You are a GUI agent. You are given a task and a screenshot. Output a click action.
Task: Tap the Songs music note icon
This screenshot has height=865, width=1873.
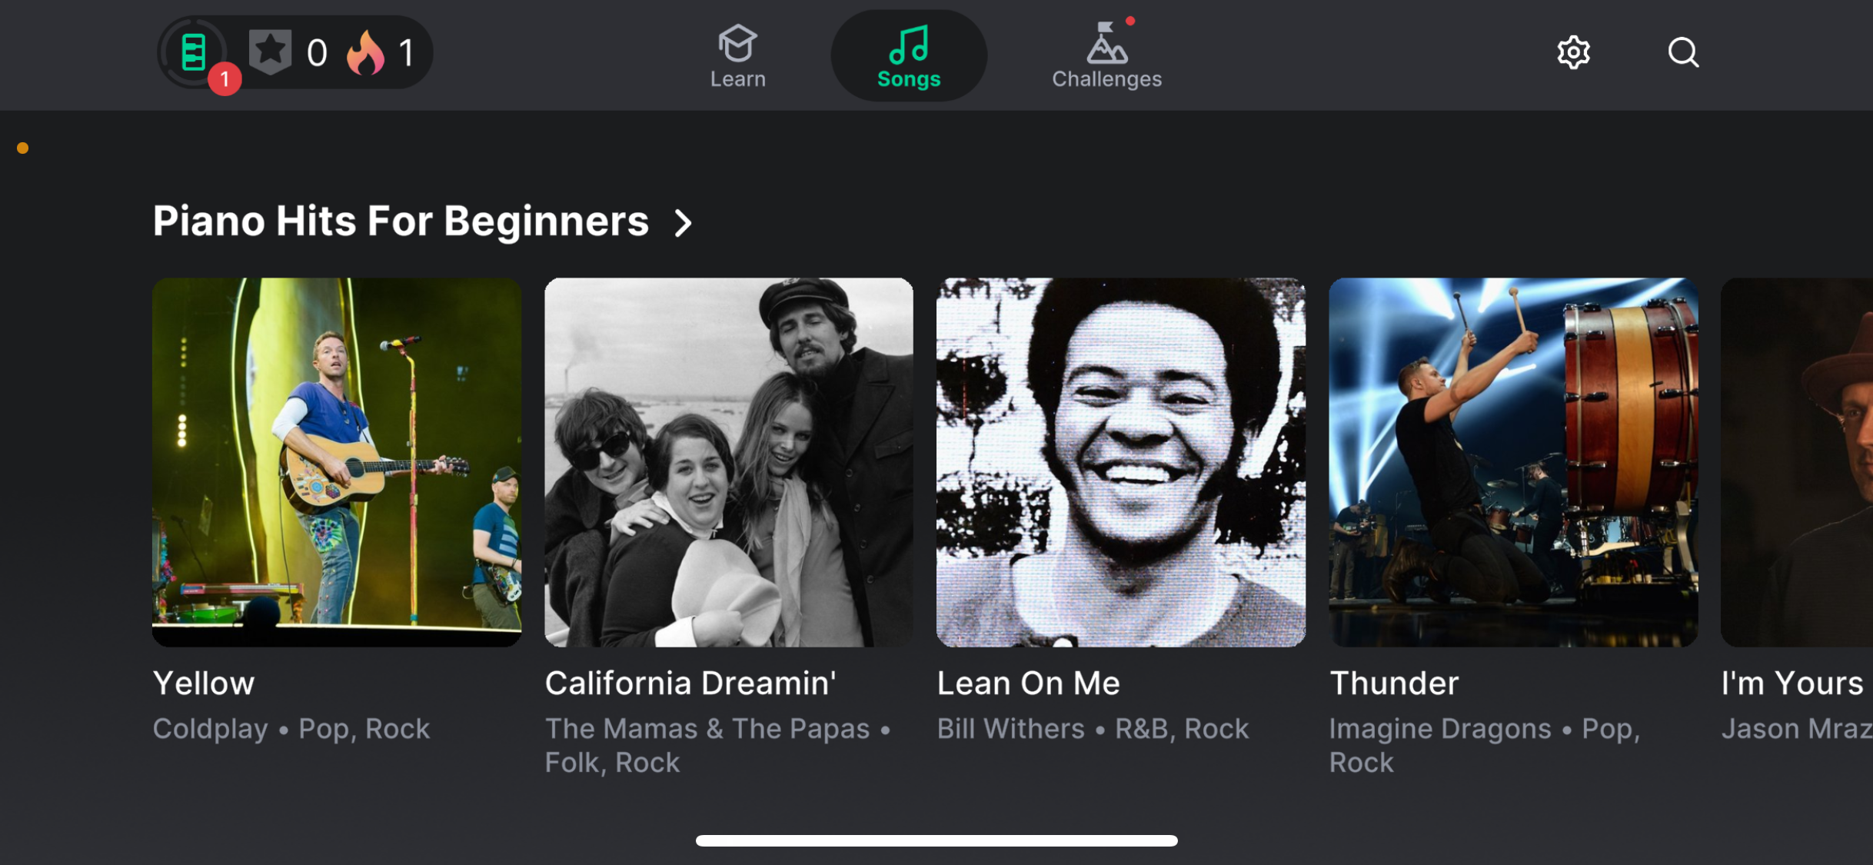click(909, 45)
